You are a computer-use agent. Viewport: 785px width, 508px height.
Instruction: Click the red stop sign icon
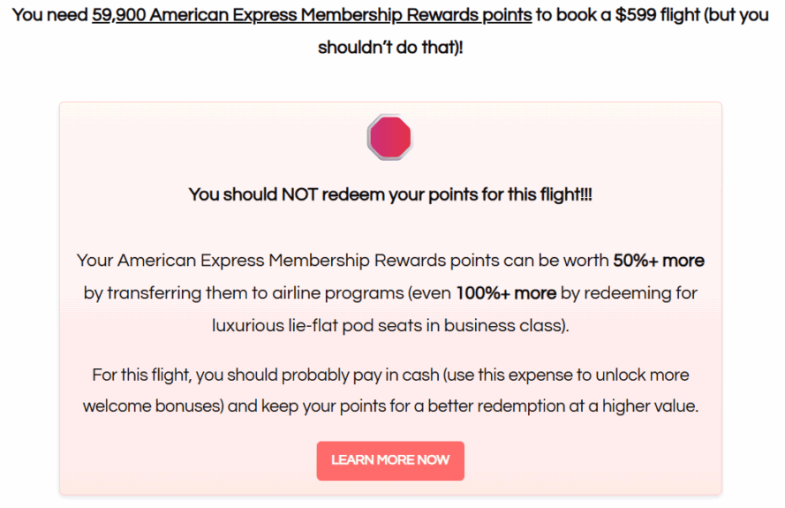tap(390, 137)
